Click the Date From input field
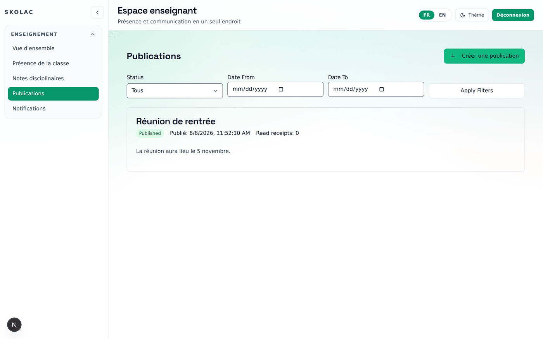Screen dimensions: 543x339 pos(275,89)
